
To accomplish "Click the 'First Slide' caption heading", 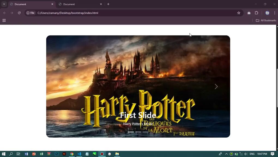I will (138, 115).
